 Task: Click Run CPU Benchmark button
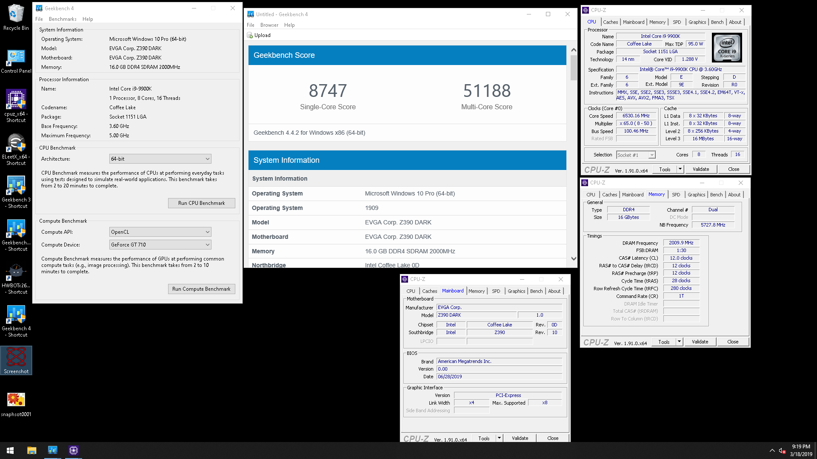202,203
